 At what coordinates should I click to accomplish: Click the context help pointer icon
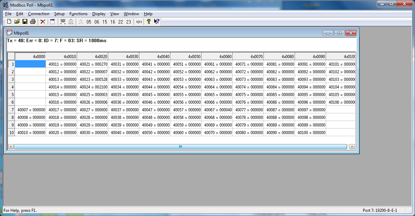(157, 22)
